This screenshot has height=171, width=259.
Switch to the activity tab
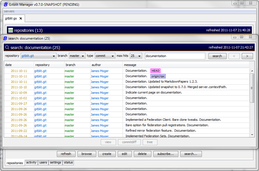(31, 162)
